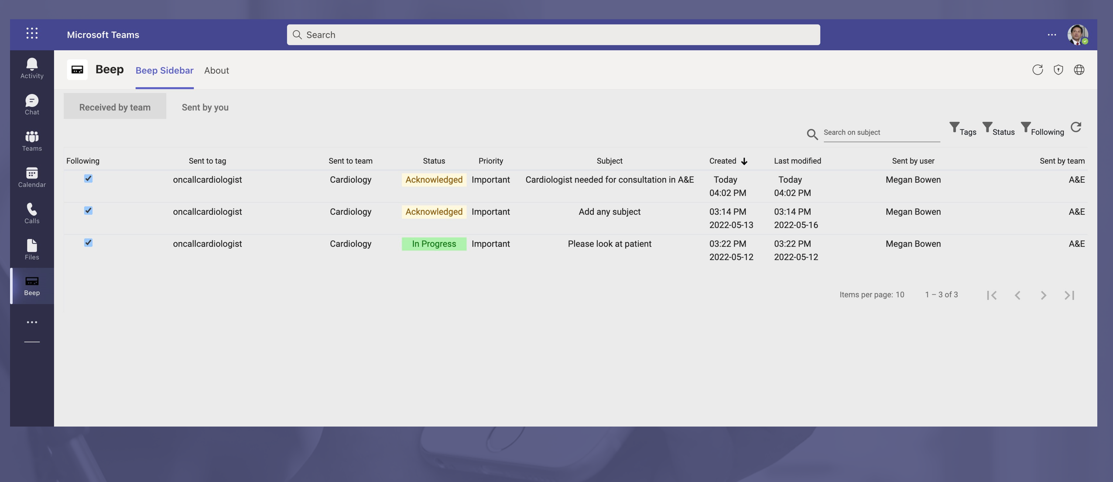Open the Activity bell icon

[32, 68]
